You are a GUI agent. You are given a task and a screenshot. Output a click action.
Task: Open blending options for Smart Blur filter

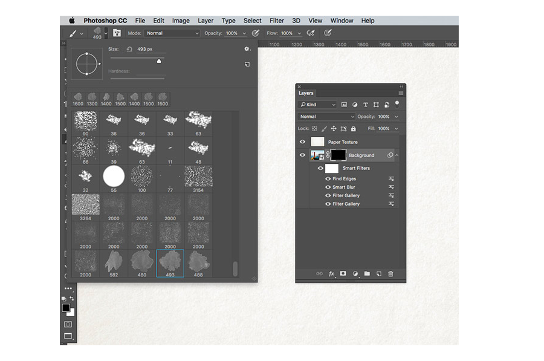click(391, 187)
